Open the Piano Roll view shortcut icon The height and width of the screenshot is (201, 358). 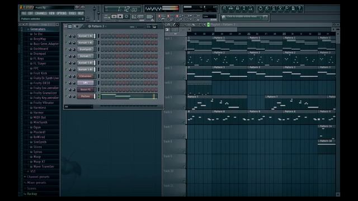pyautogui.click(x=237, y=9)
